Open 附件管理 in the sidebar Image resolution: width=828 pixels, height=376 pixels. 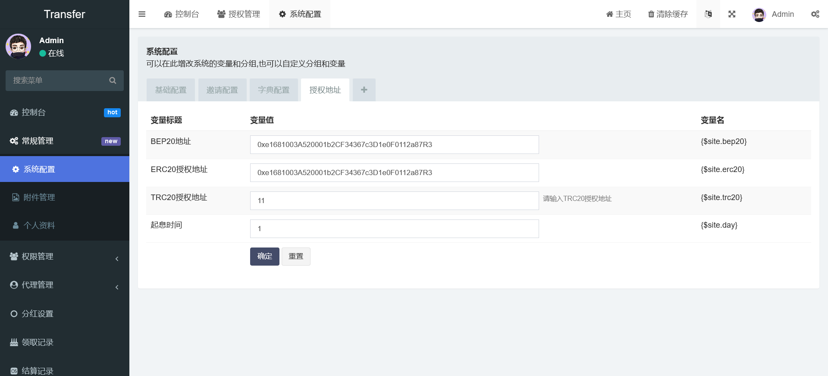(x=39, y=197)
